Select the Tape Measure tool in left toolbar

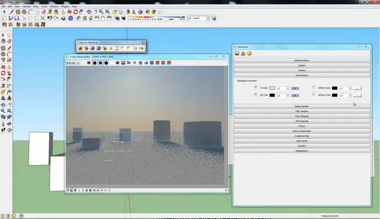(3, 86)
